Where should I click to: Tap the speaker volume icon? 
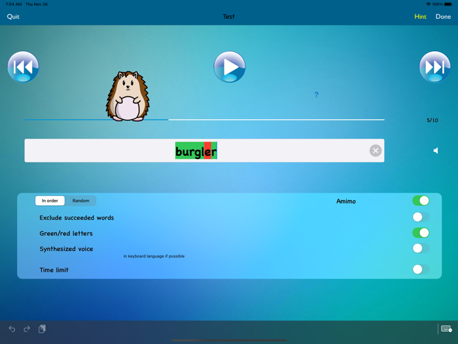[436, 151]
